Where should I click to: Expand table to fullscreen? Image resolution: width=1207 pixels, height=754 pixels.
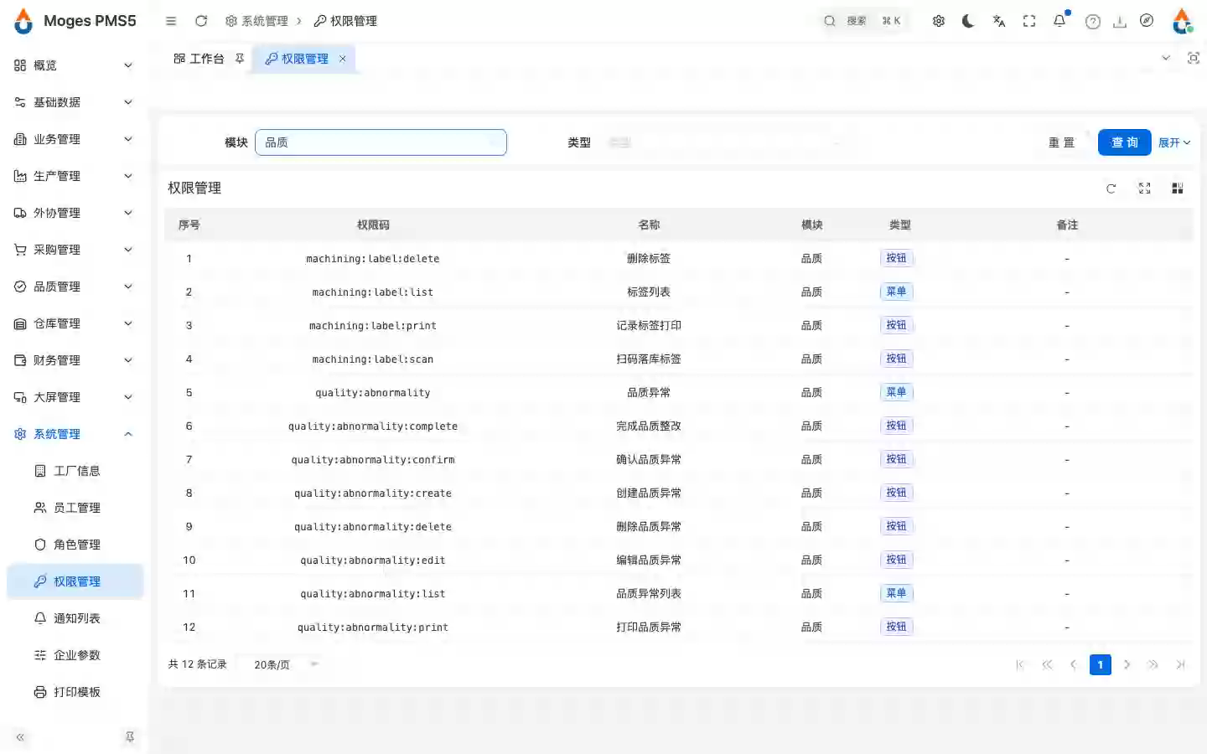point(1145,188)
